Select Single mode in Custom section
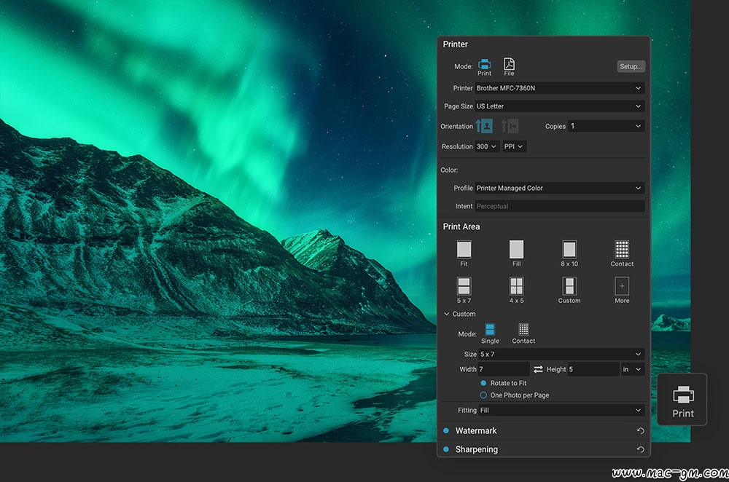Image resolution: width=729 pixels, height=482 pixels. [490, 333]
